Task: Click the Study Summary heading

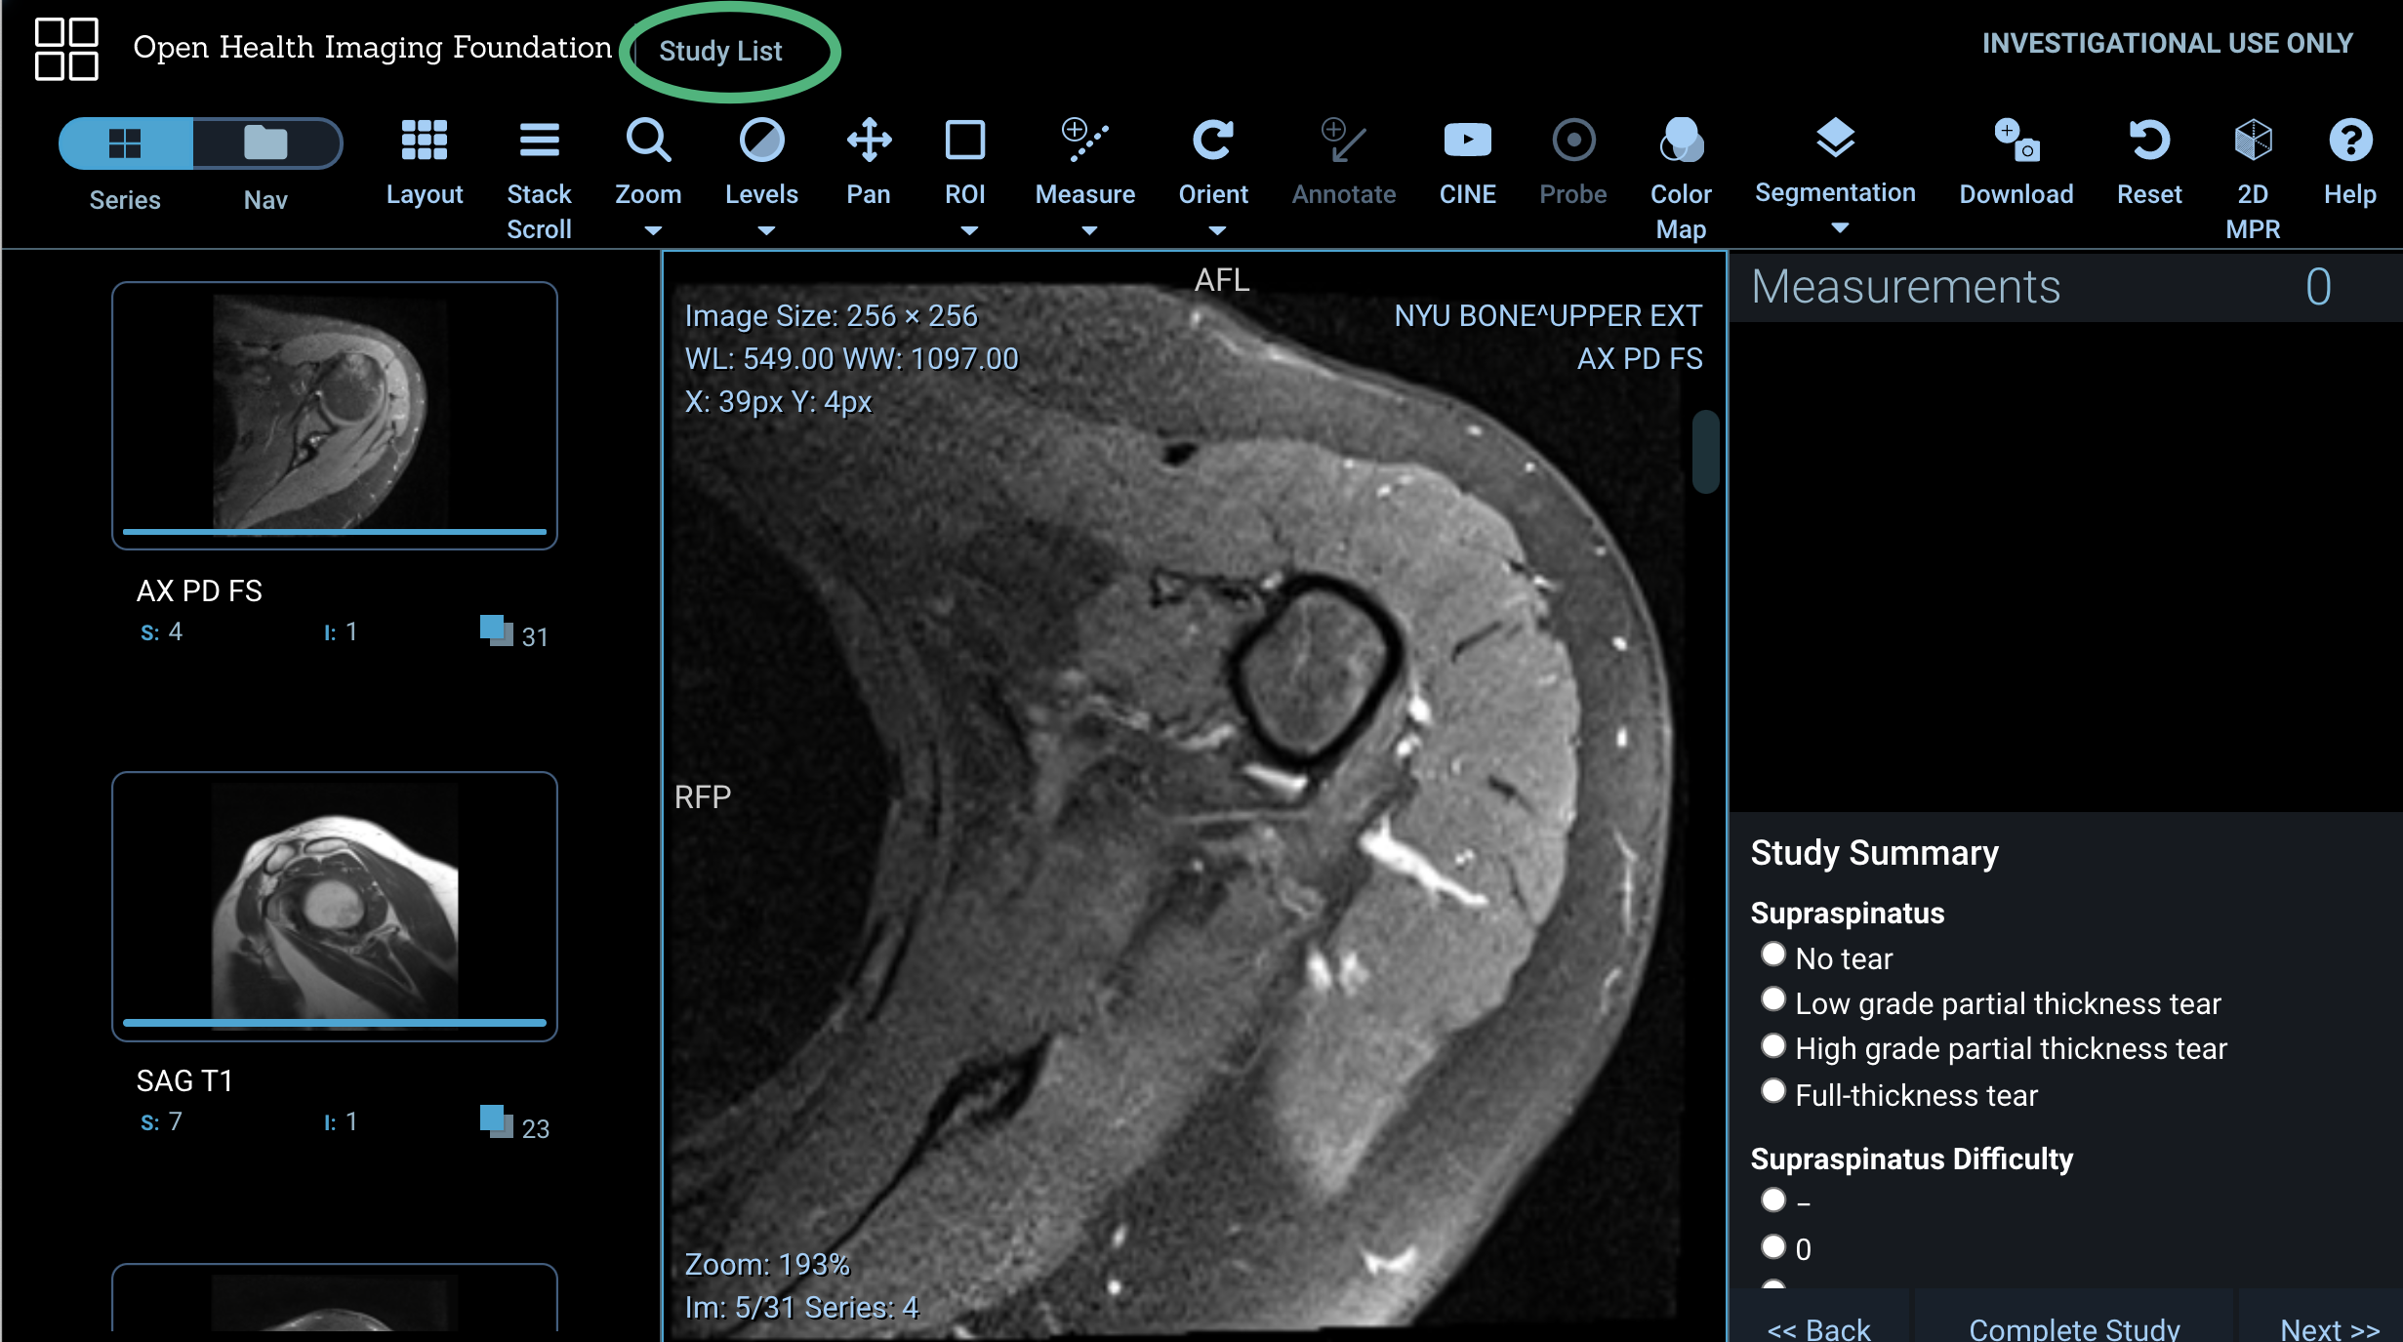Action: tap(1874, 852)
